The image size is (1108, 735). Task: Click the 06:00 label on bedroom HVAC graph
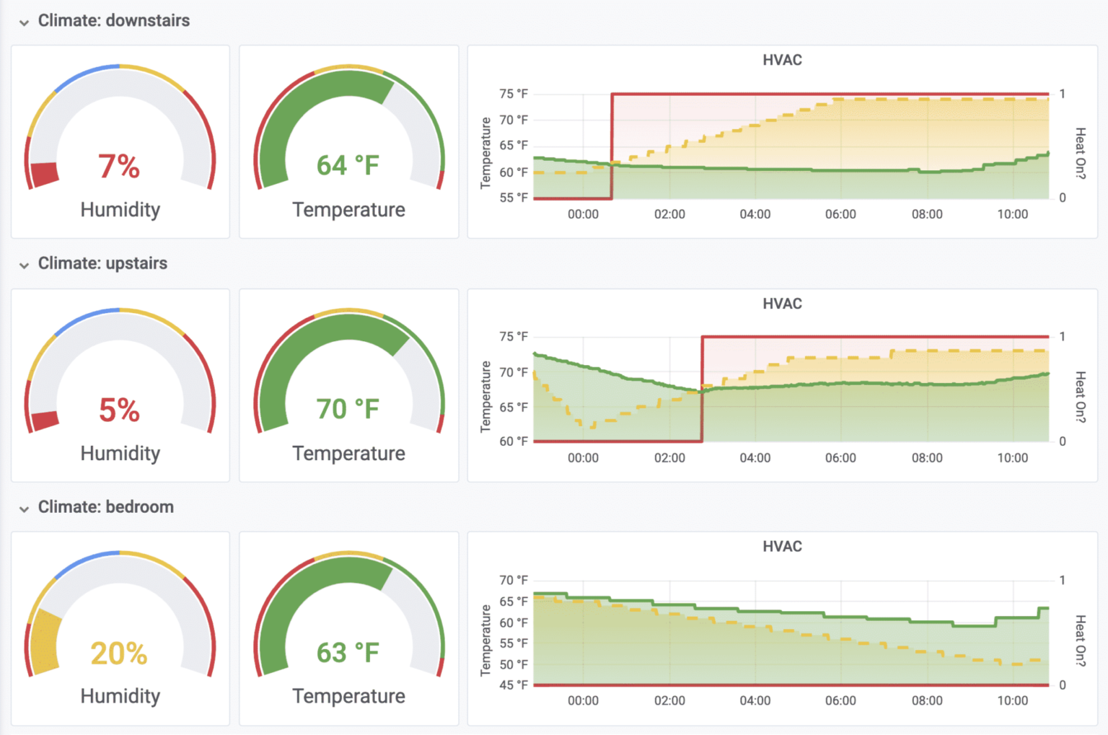tap(840, 700)
